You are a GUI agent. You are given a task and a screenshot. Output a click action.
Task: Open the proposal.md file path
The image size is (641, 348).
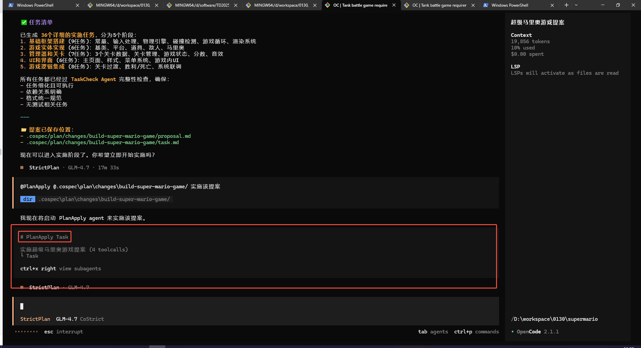click(x=108, y=136)
